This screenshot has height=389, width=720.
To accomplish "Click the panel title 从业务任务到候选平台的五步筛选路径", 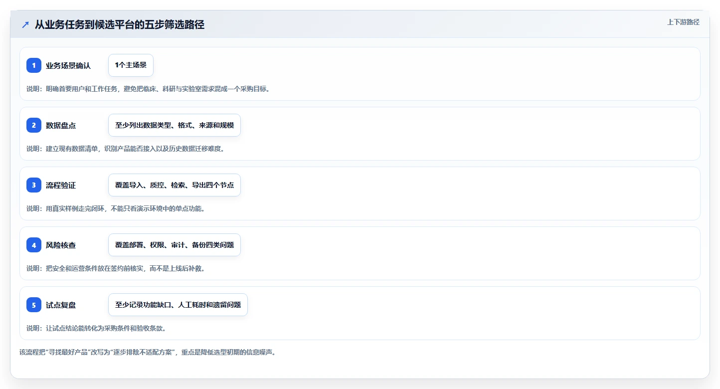I will click(120, 25).
